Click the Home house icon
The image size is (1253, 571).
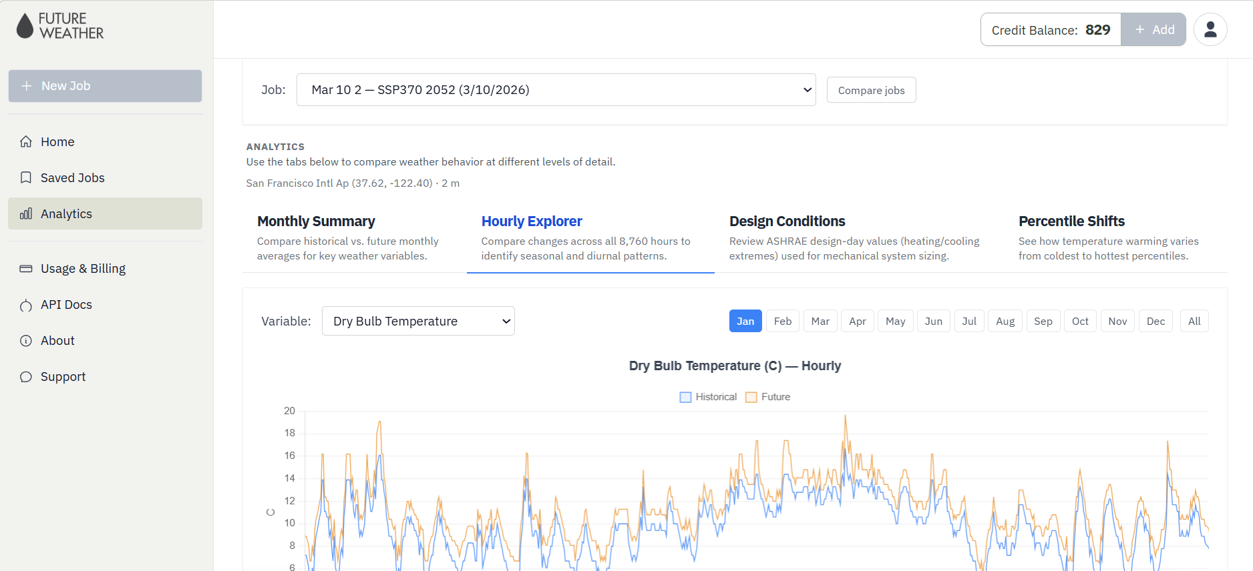[26, 141]
